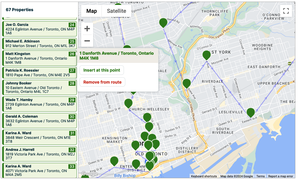Click Remove from route
The image size is (298, 180).
coord(102,82)
